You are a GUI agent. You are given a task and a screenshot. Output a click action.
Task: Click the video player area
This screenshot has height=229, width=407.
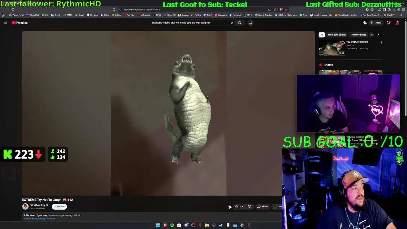(x=168, y=113)
